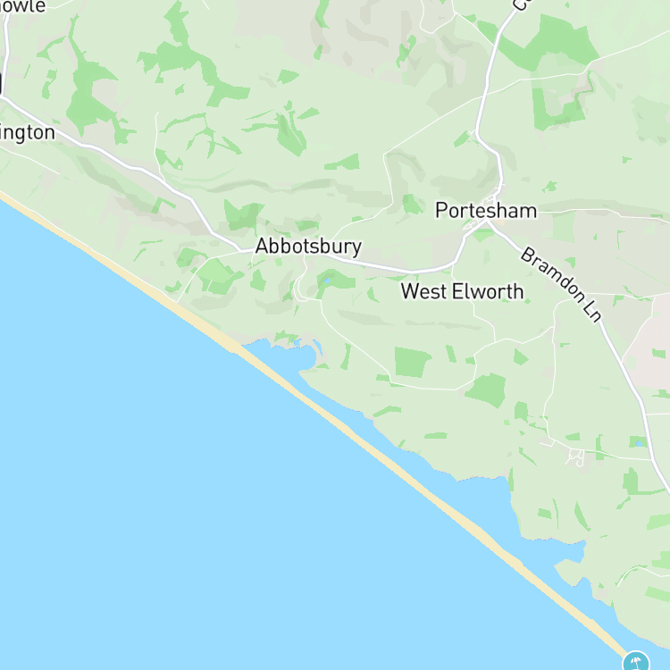Click the main road between Abbotsbury and Portesham
This screenshot has height=670, width=670.
(384, 267)
